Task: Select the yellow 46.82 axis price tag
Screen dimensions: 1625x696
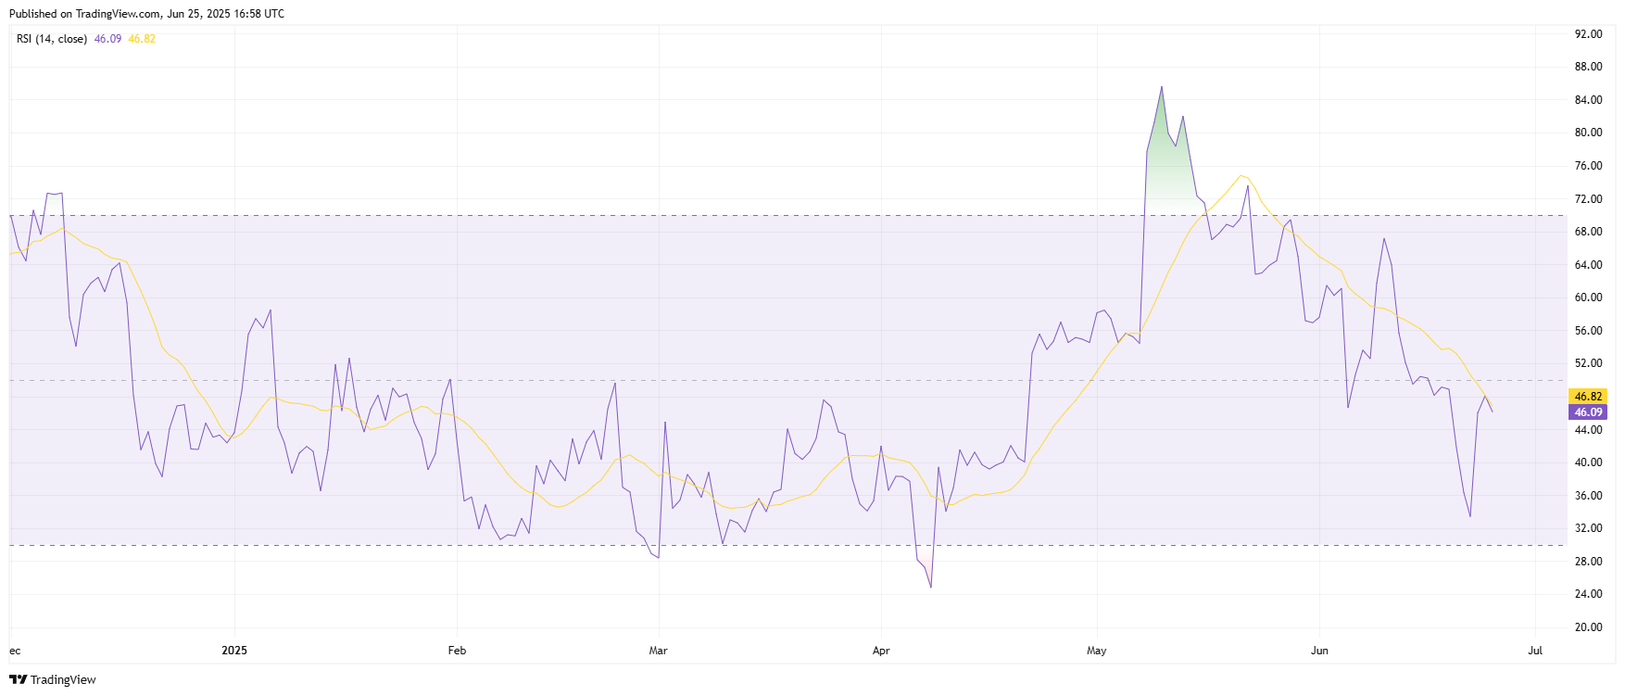Action: [x=1587, y=396]
